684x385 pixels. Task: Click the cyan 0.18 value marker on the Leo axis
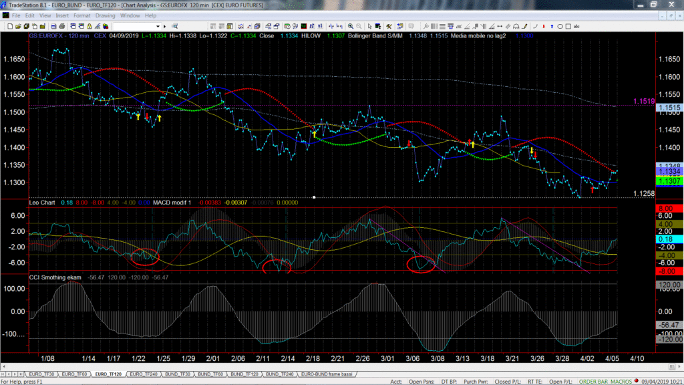pos(669,239)
